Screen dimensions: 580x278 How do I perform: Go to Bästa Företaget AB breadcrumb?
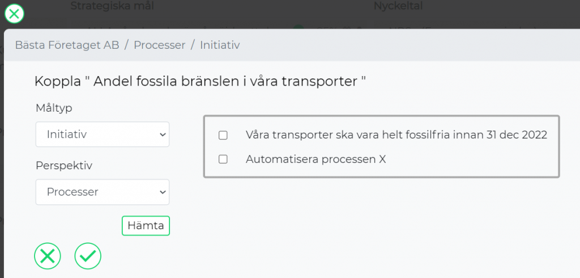[x=67, y=45]
